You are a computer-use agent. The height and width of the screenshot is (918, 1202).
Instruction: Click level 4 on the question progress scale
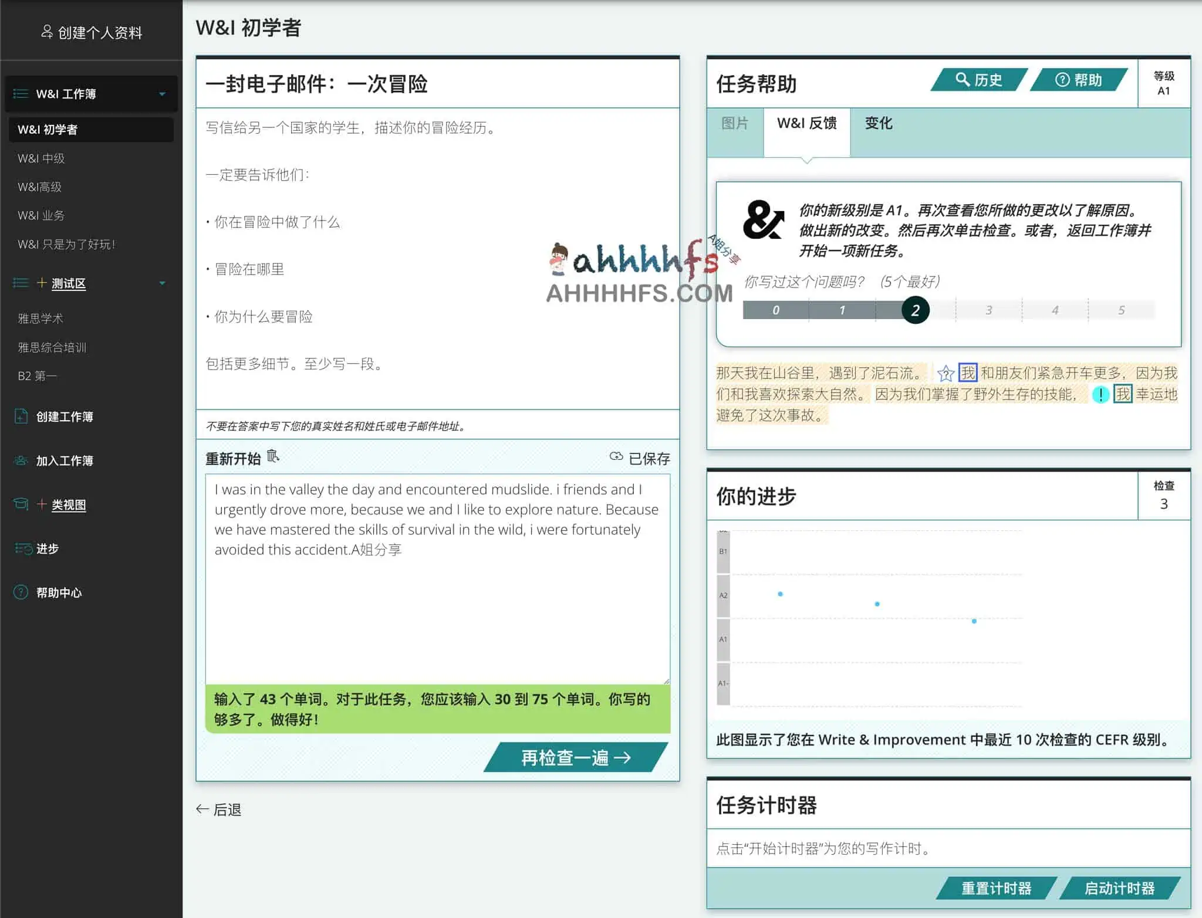(x=1055, y=310)
